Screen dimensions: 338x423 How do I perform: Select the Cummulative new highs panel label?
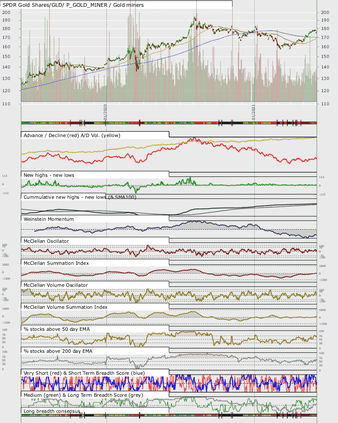pos(80,197)
